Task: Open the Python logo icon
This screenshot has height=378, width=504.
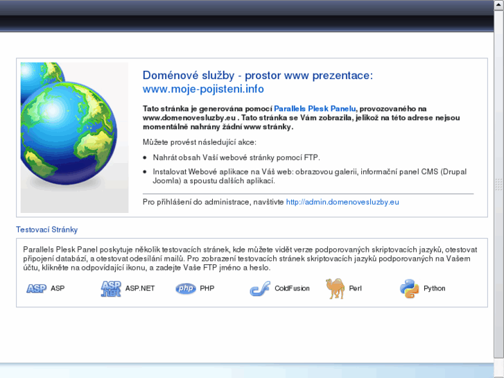Action: tap(410, 289)
